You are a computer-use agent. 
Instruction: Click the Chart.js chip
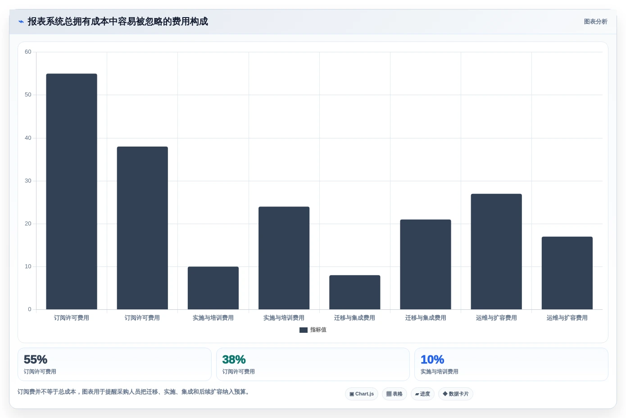click(x=362, y=394)
